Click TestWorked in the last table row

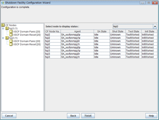click(x=134, y=57)
